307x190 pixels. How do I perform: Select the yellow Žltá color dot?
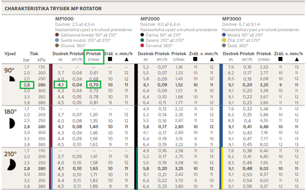(224, 40)
